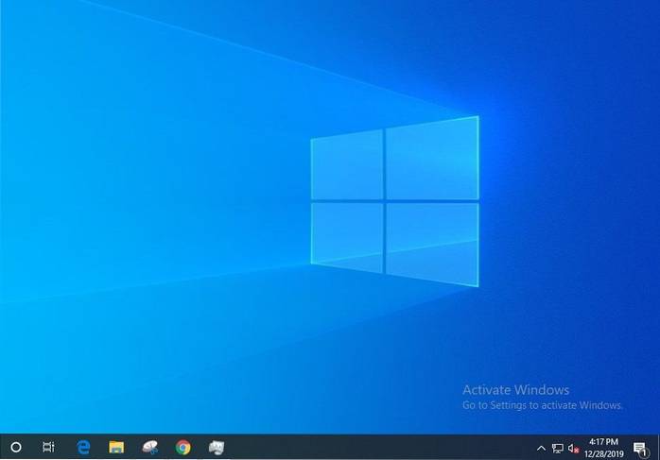Open Action Center notifications icon
The height and width of the screenshot is (460, 660).
tap(638, 447)
